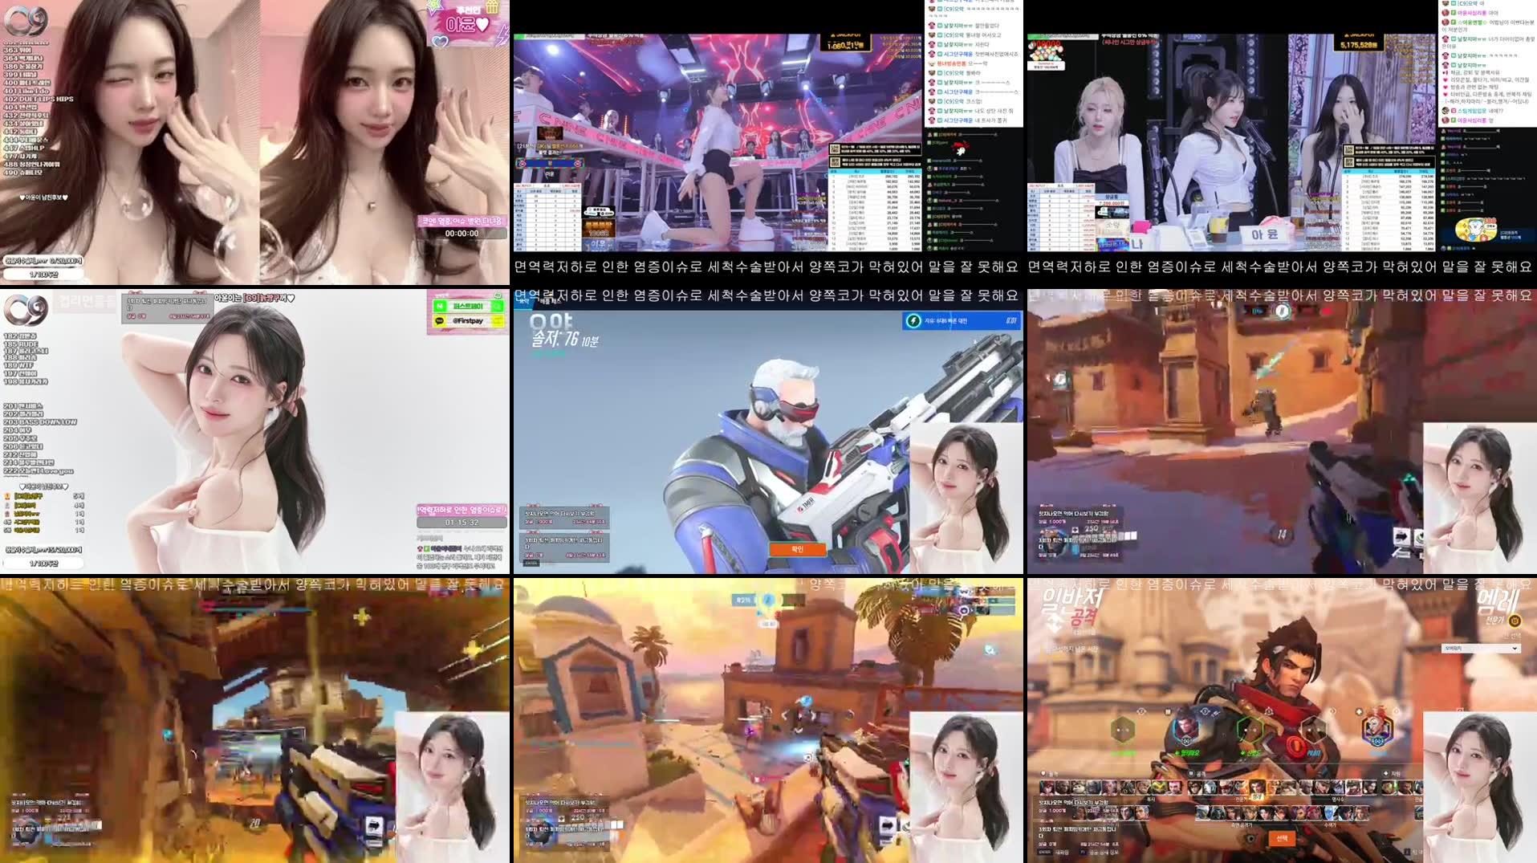Click a viewer badge icon beside a chat username
Screen dimensions: 1537x863
point(931,24)
